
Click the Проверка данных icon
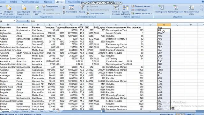(x=133, y=6)
